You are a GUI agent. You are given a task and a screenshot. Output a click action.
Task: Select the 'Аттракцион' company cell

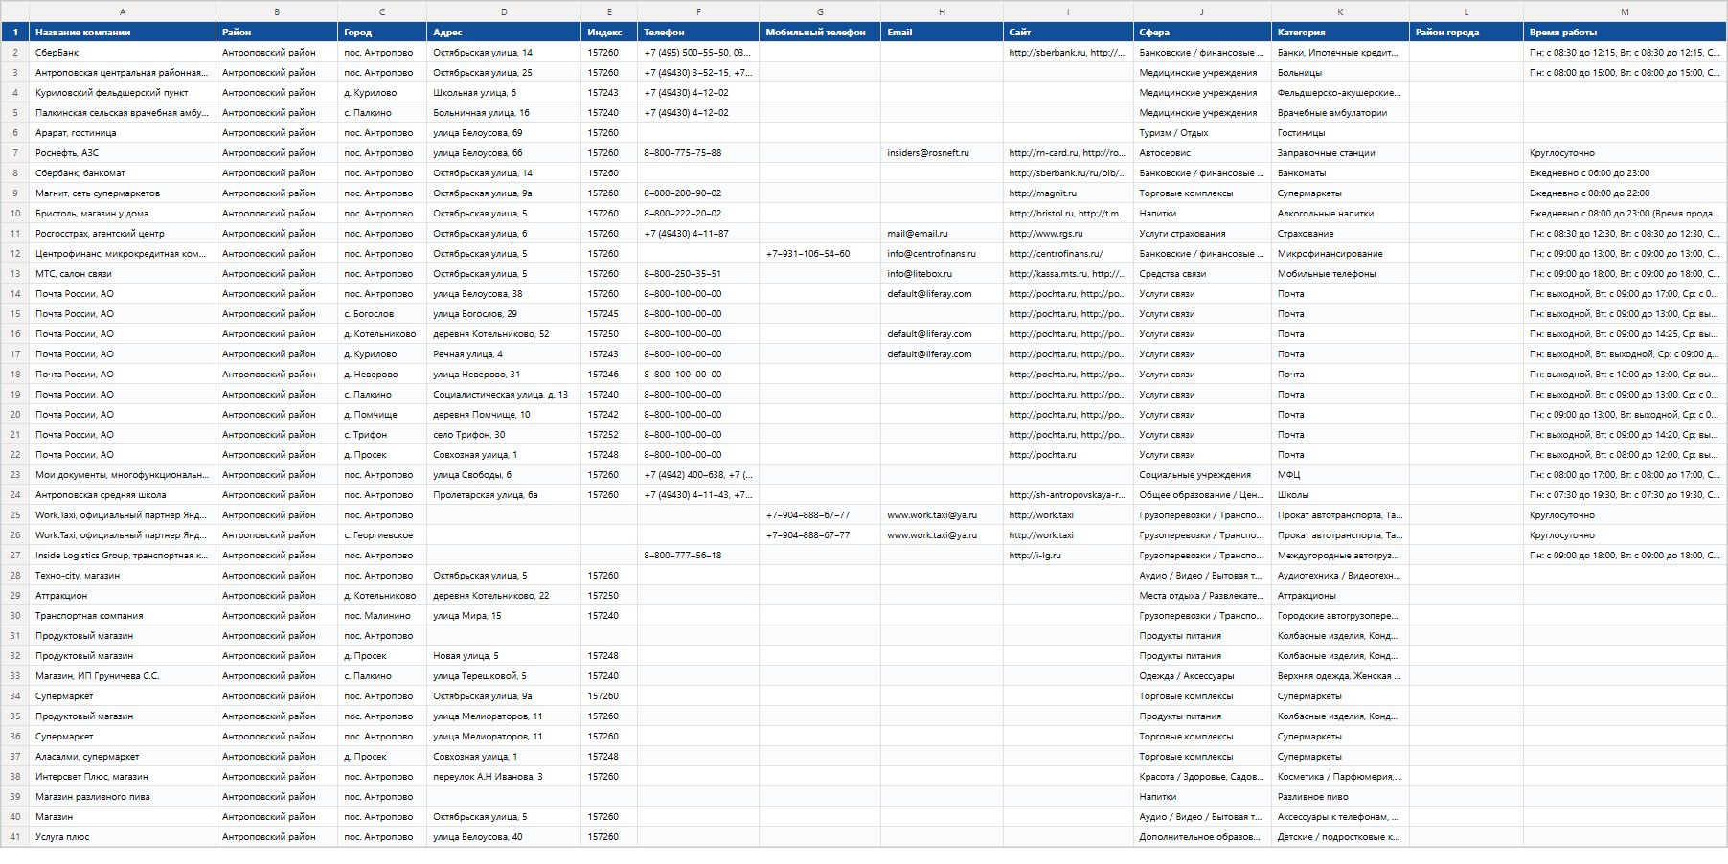123,596
